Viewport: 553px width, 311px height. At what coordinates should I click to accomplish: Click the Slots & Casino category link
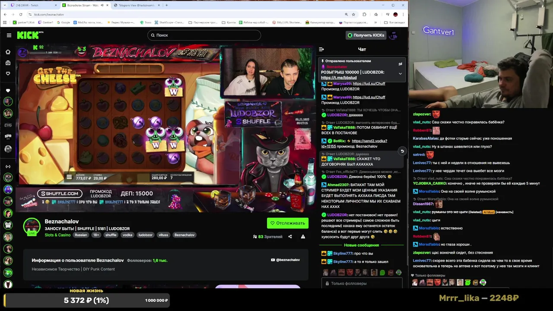[57, 235]
